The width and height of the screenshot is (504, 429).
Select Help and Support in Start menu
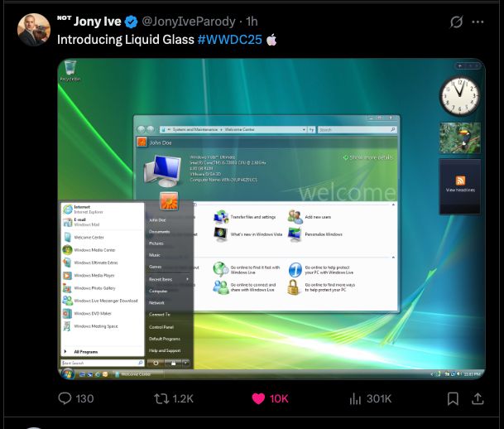tap(165, 350)
